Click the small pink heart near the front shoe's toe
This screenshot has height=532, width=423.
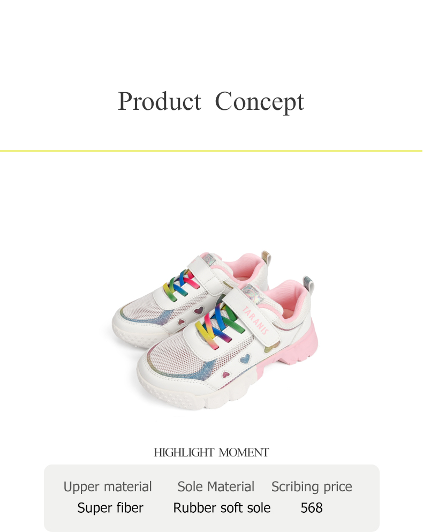pyautogui.click(x=226, y=374)
